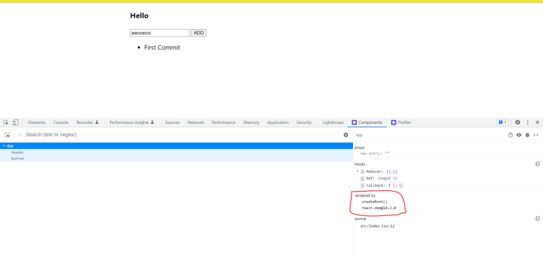Click the Ref hook input value
The width and height of the screenshot is (543, 260).
[x=387, y=179]
